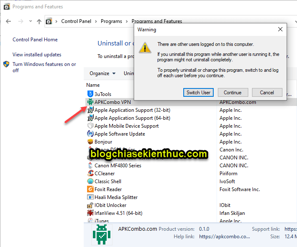Select Apple Mobile Device Support name

(x=127, y=126)
